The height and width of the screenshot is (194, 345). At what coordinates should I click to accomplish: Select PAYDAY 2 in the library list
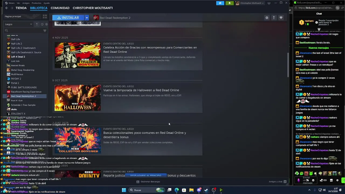[x=16, y=79]
